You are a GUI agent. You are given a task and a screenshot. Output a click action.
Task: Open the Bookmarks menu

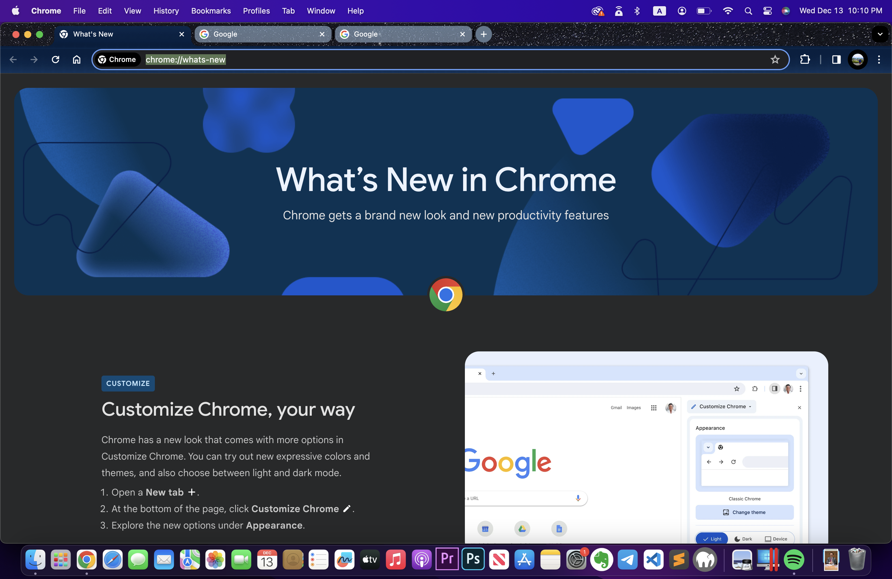pyautogui.click(x=211, y=11)
